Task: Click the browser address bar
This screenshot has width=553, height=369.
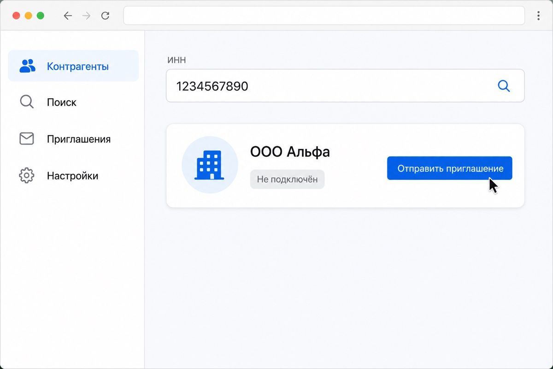Action: pos(324,16)
